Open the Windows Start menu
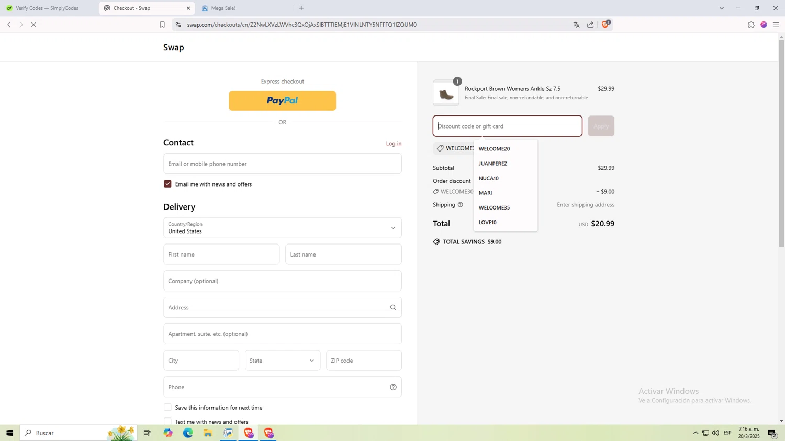Image resolution: width=785 pixels, height=441 pixels. click(9, 433)
